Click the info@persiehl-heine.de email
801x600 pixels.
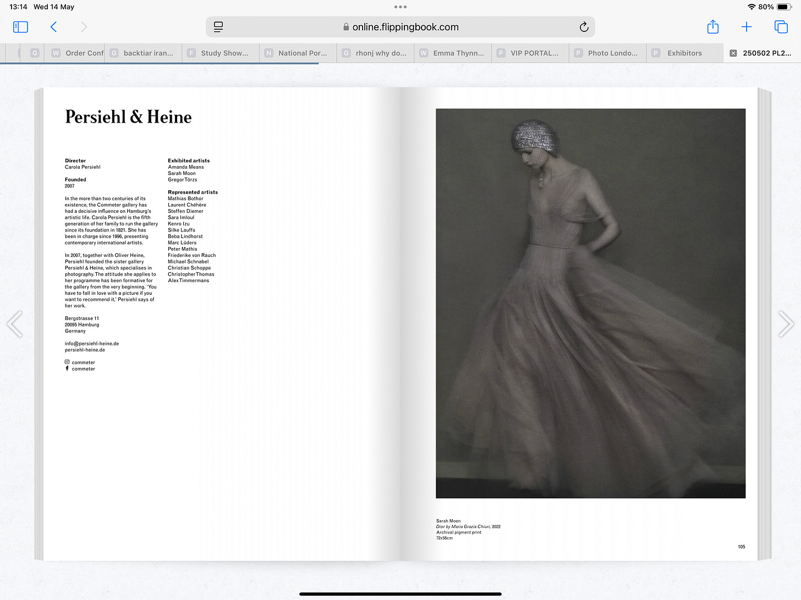(x=92, y=344)
